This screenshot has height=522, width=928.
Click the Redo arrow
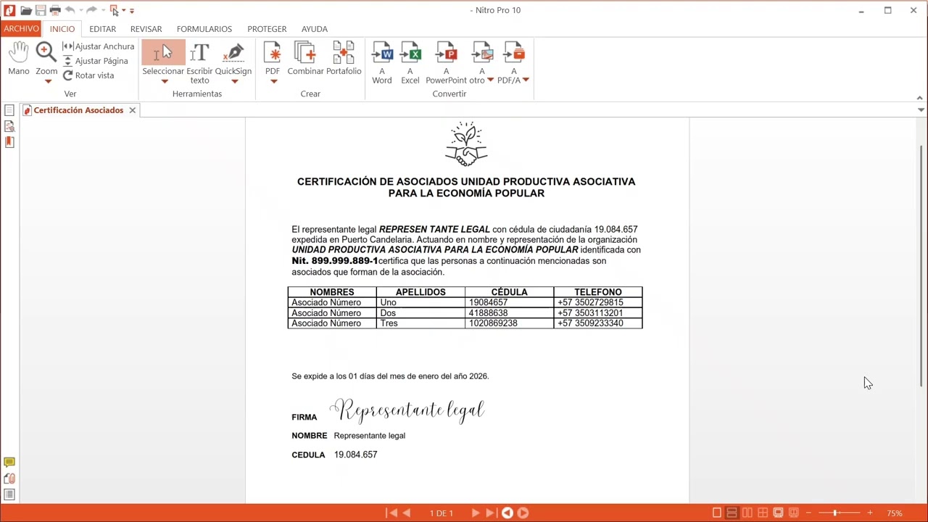[91, 10]
